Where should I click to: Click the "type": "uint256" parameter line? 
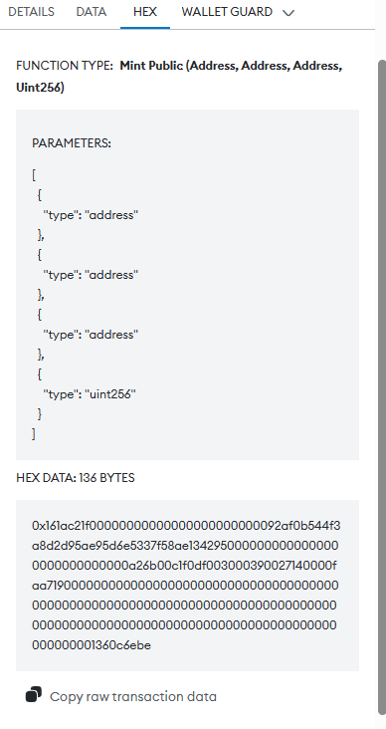click(x=90, y=394)
